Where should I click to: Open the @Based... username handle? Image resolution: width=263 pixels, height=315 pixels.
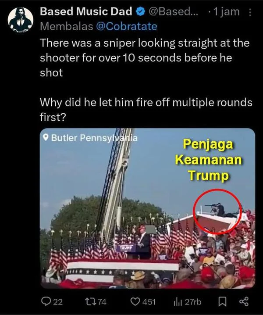[x=174, y=12]
